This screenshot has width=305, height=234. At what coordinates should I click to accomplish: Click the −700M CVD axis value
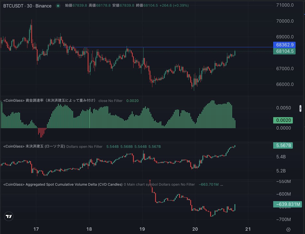(283, 219)
